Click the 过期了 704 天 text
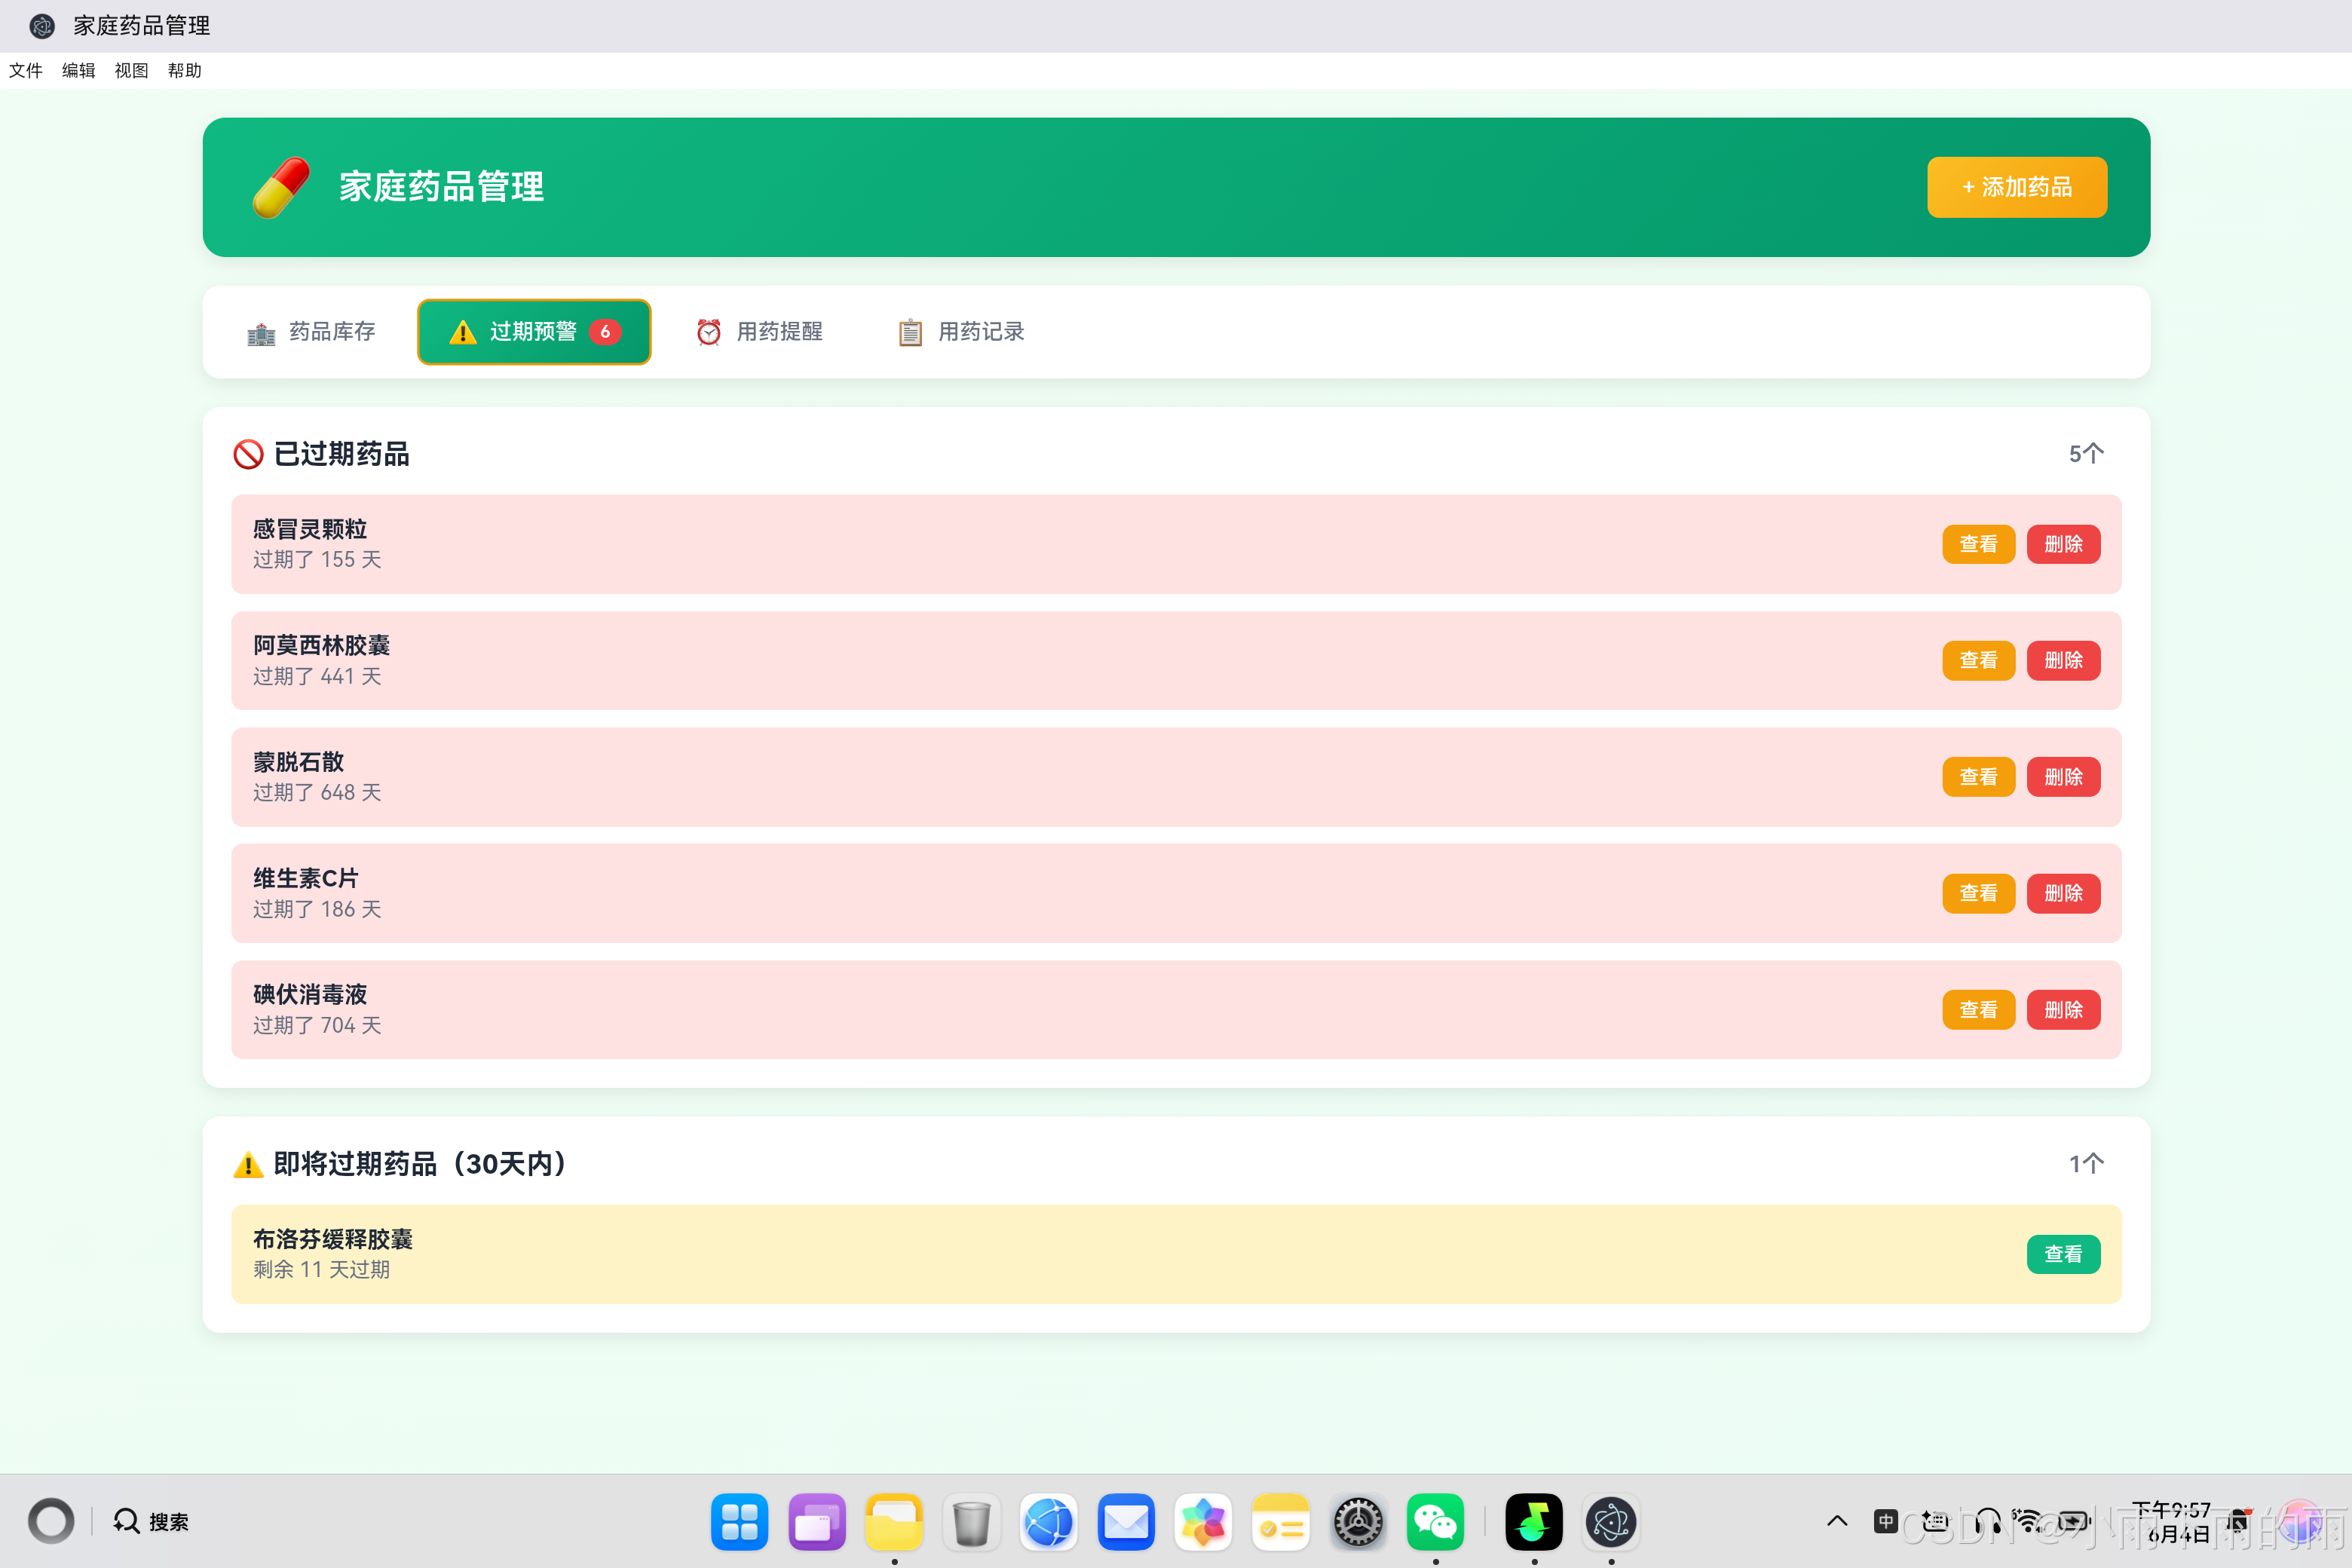Image resolution: width=2352 pixels, height=1568 pixels. 317,1025
